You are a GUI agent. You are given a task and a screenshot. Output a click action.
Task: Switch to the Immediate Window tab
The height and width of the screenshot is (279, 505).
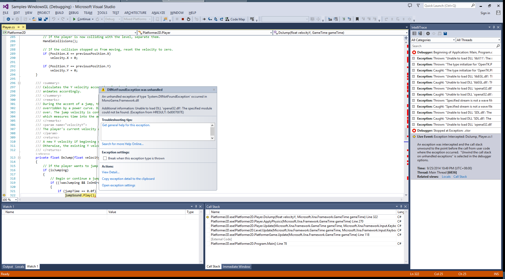pos(237,267)
